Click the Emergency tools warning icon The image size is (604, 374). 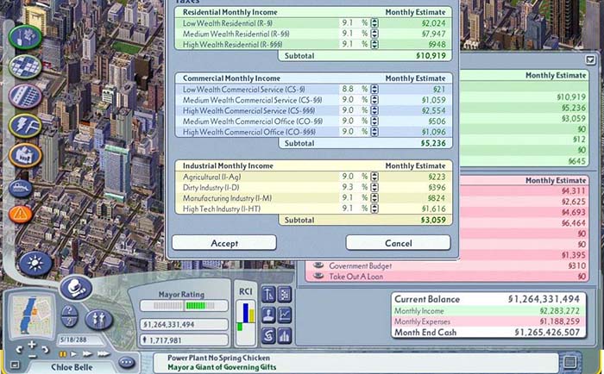21,214
